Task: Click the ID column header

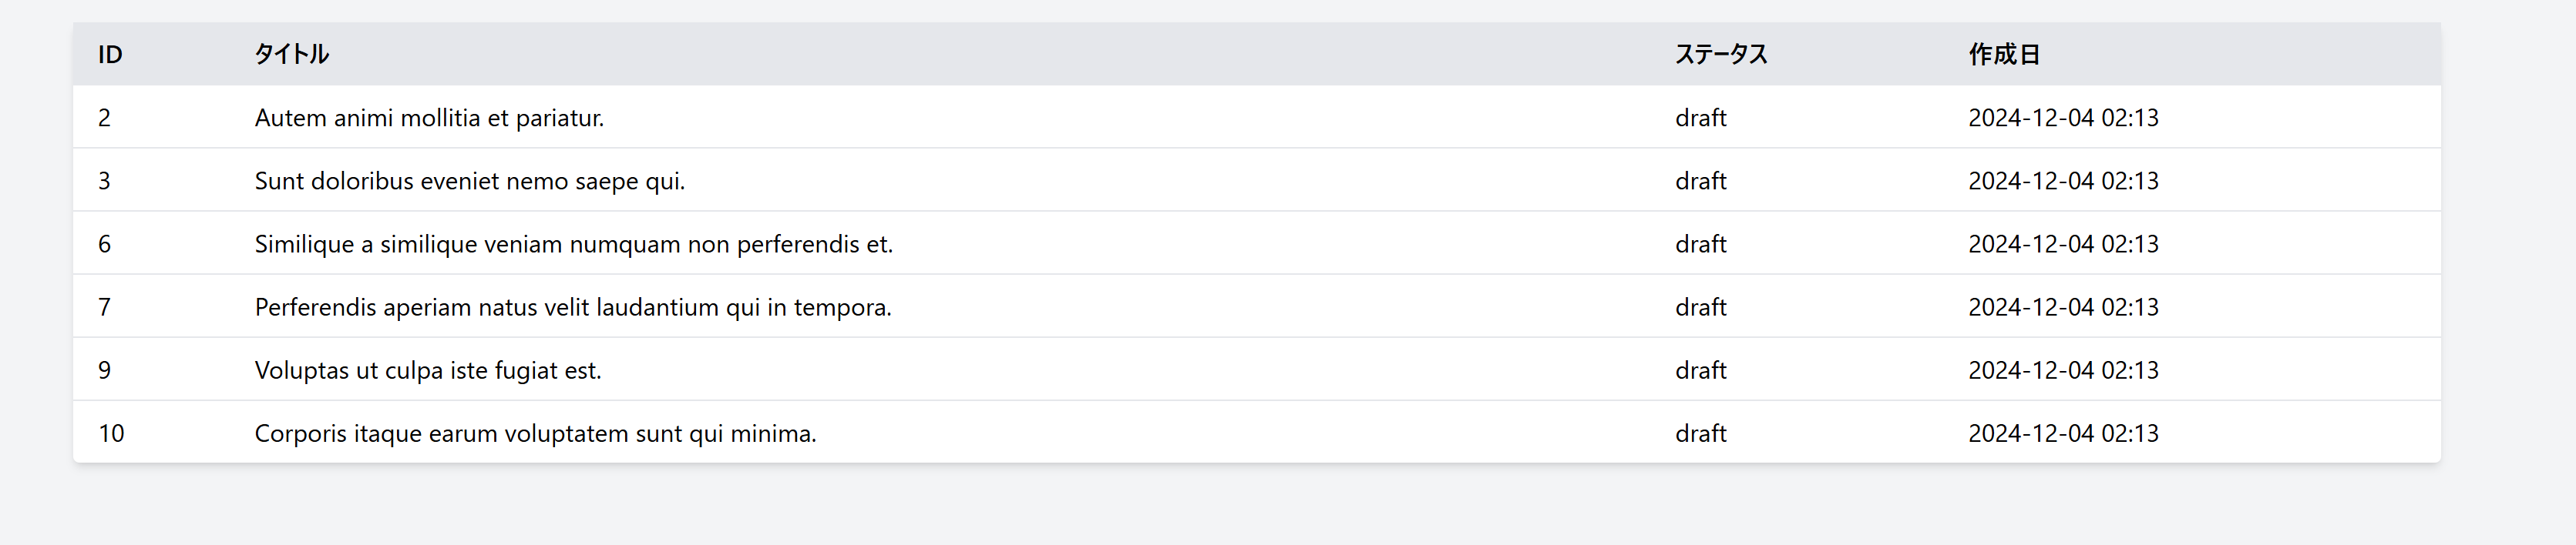Action: (110, 55)
